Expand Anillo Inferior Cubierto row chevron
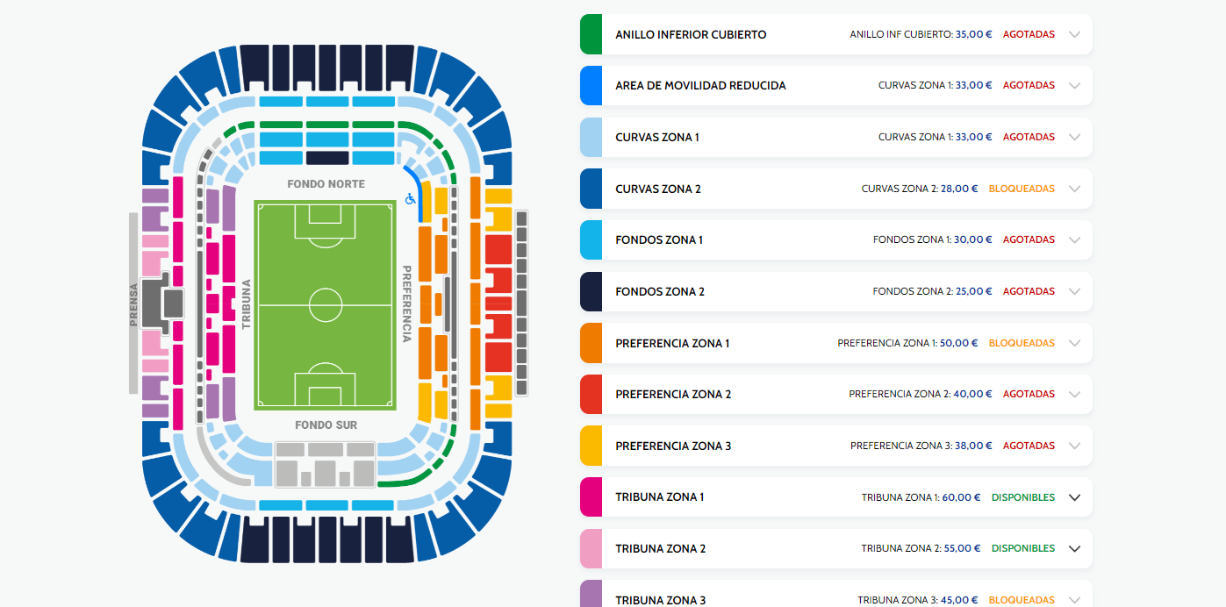Viewport: 1226px width, 607px height. (x=1074, y=34)
